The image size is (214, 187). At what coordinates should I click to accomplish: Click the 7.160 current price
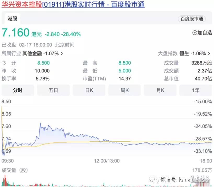(15, 33)
